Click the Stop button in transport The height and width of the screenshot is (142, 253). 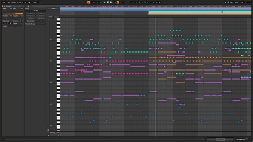point(108,2)
